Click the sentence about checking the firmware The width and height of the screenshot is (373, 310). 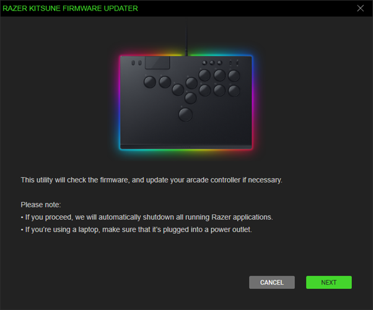click(151, 180)
